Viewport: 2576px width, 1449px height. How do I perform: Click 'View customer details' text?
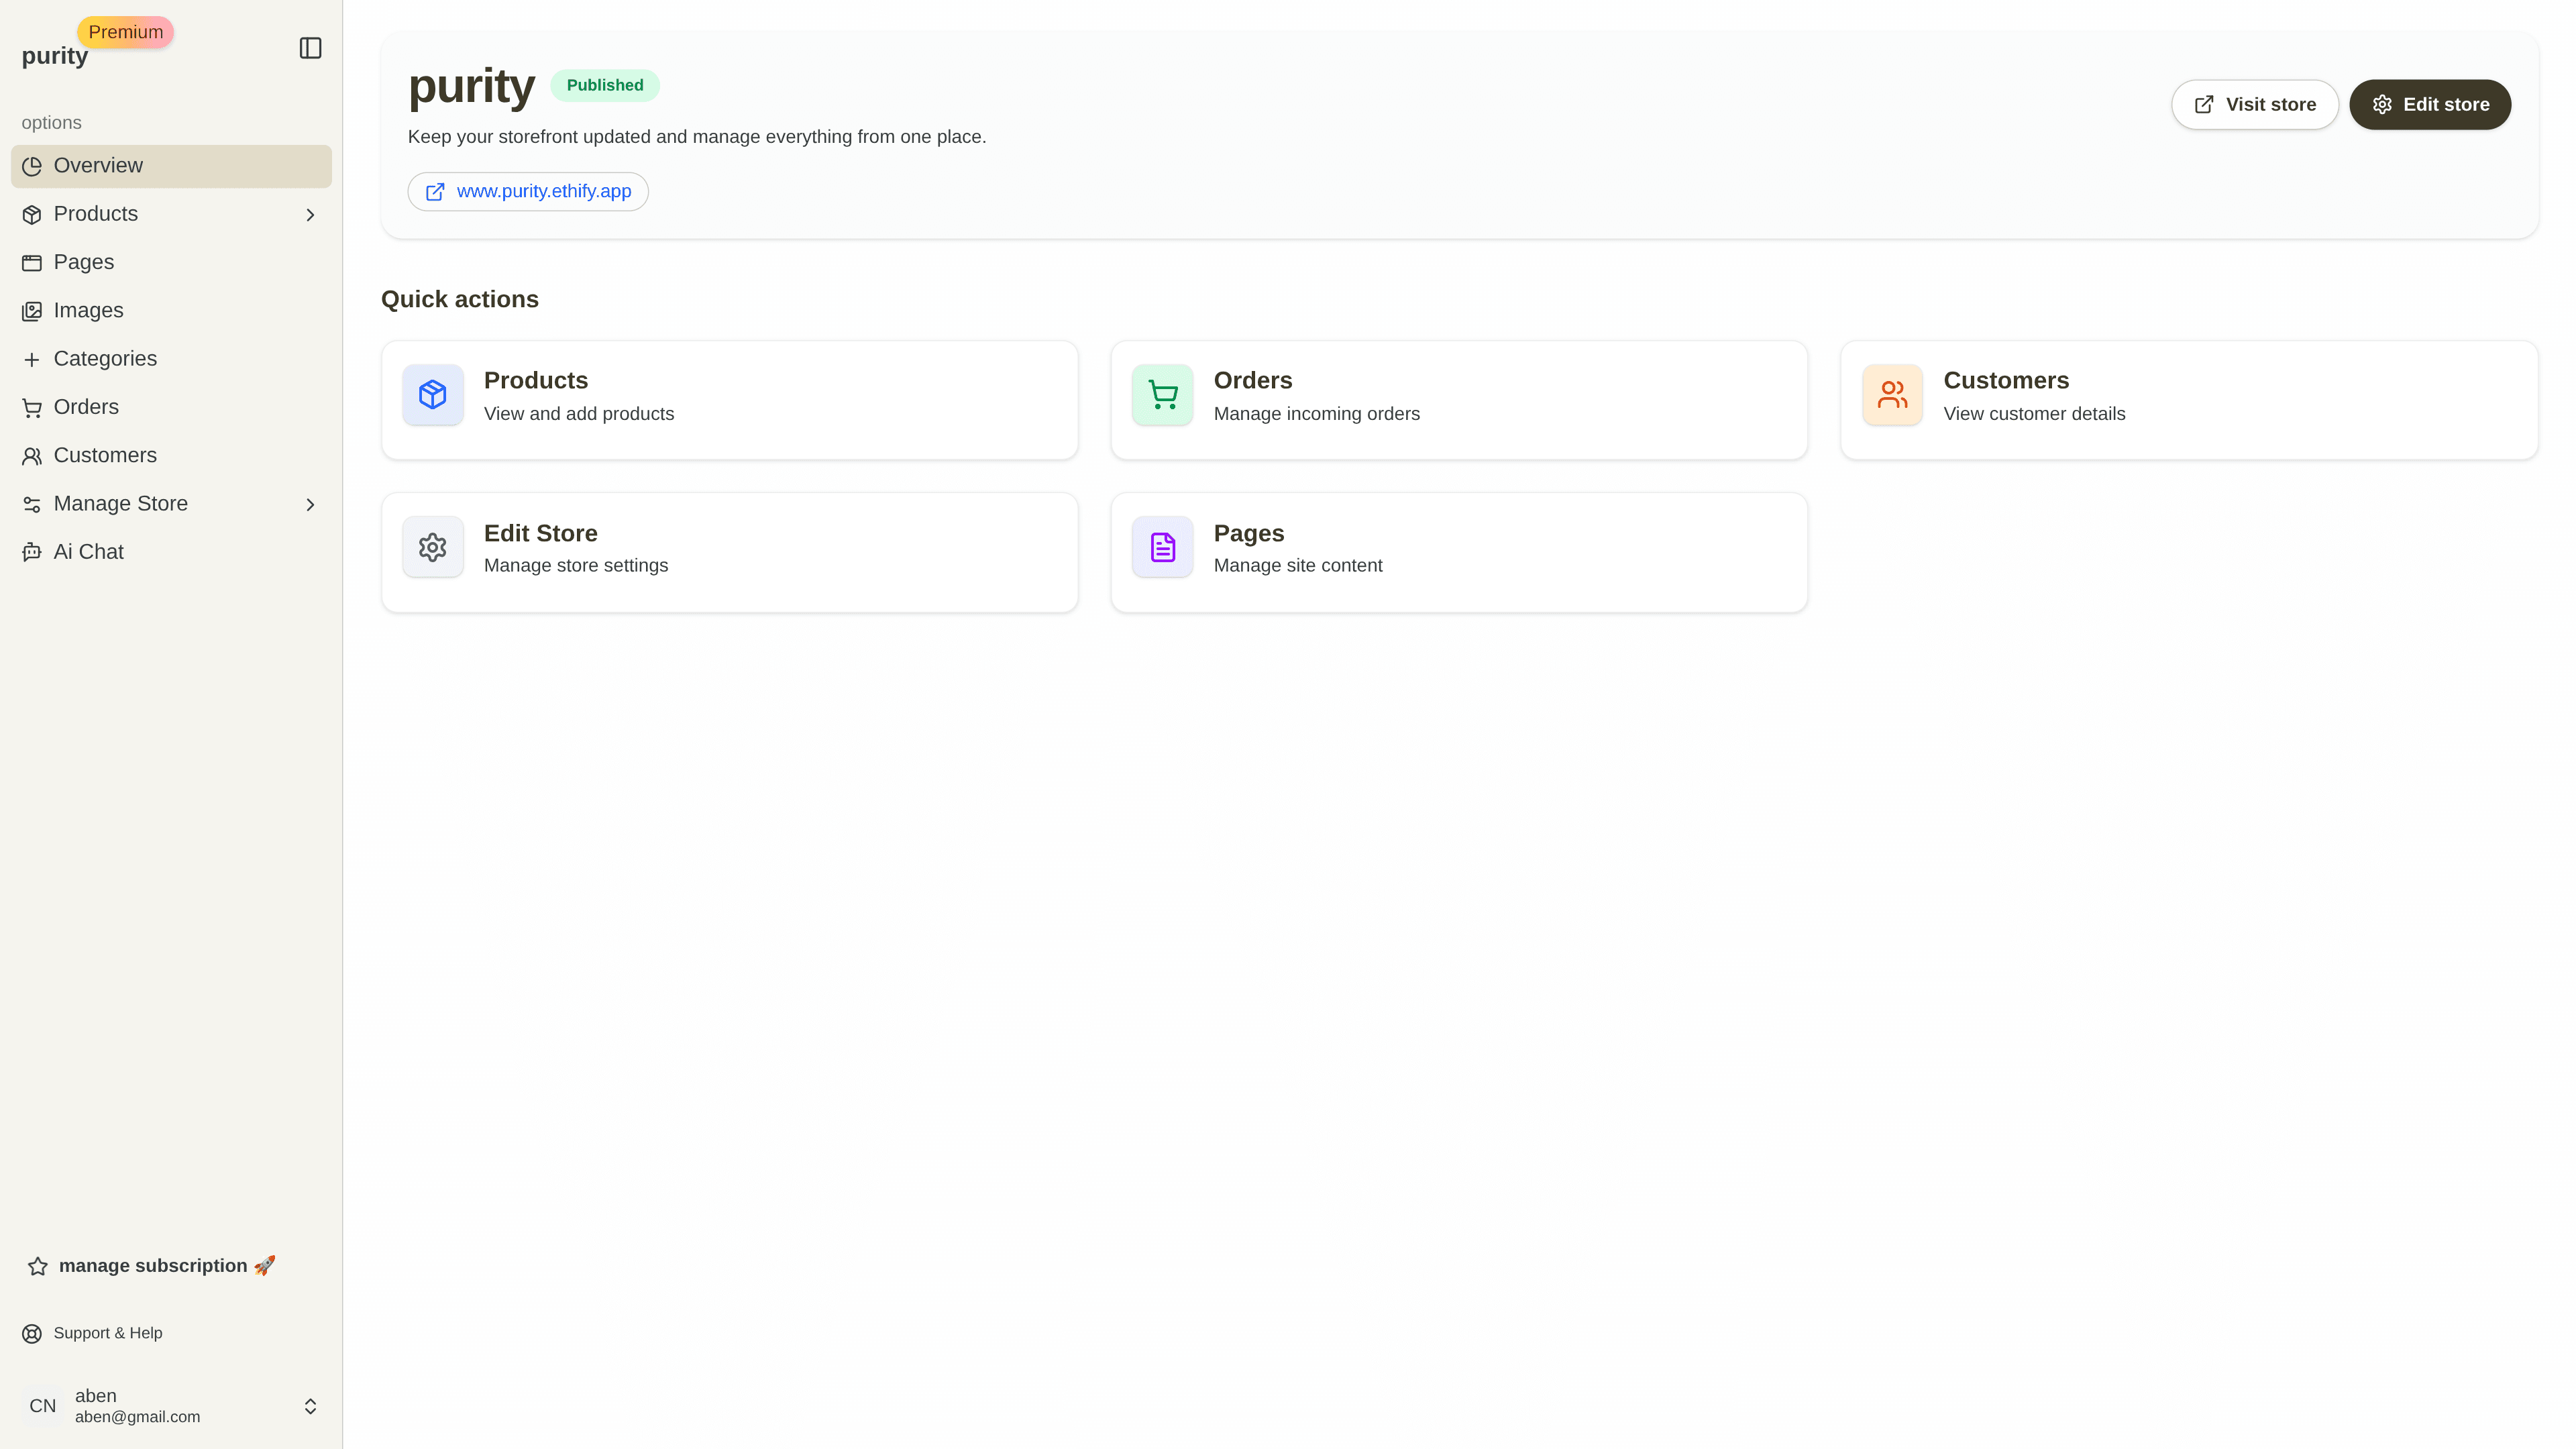pos(2034,414)
